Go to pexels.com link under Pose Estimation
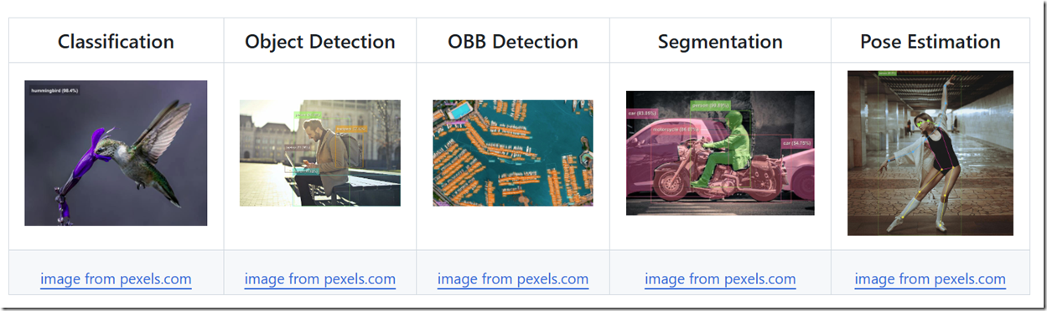This screenshot has width=1047, height=311. (930, 279)
